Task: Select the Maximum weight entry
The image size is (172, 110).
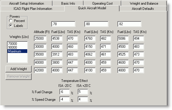Action: coord(17,51)
